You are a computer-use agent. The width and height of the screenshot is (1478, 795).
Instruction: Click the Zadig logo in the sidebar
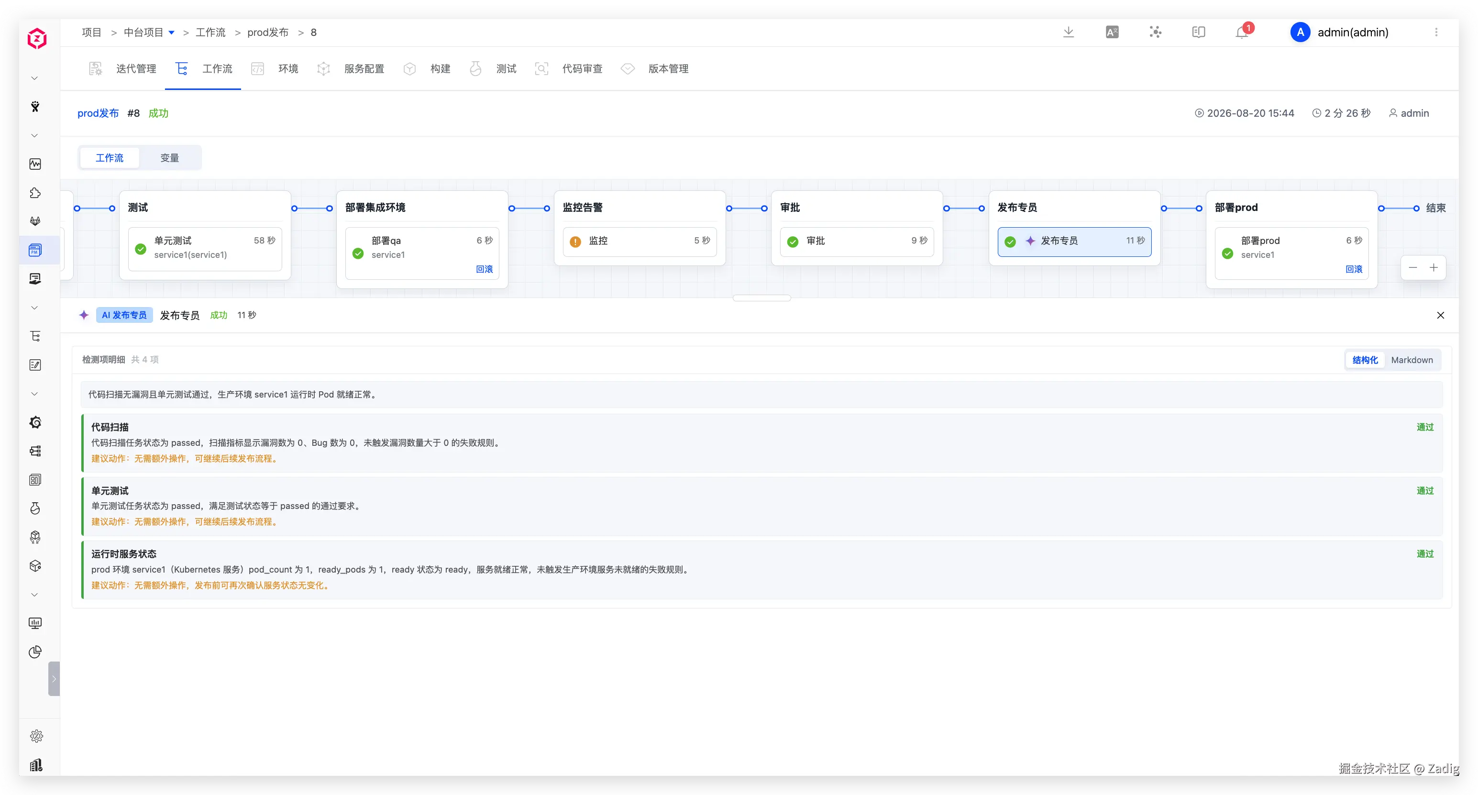pyautogui.click(x=37, y=38)
